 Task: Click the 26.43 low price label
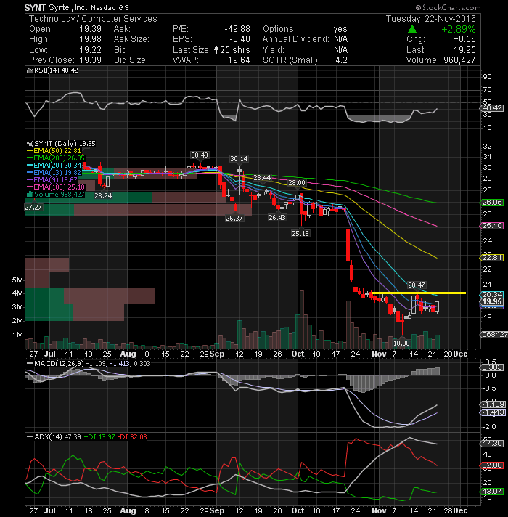[x=277, y=217]
